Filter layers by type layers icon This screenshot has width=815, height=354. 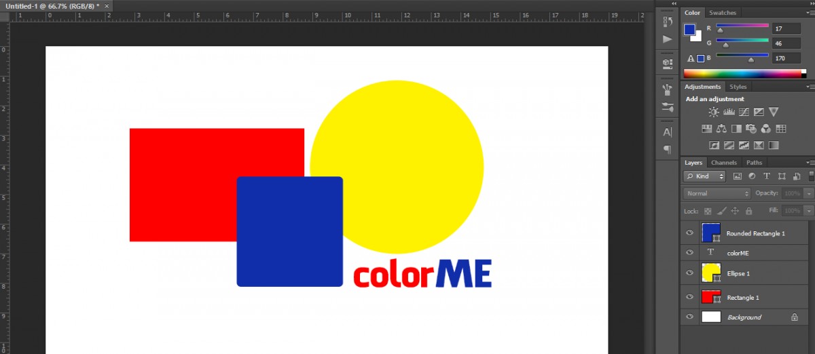coord(767,176)
